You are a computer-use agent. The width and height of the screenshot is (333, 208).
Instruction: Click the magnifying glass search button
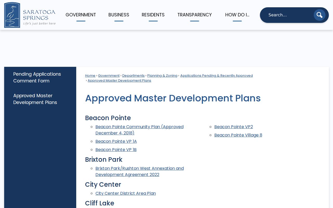(319, 15)
